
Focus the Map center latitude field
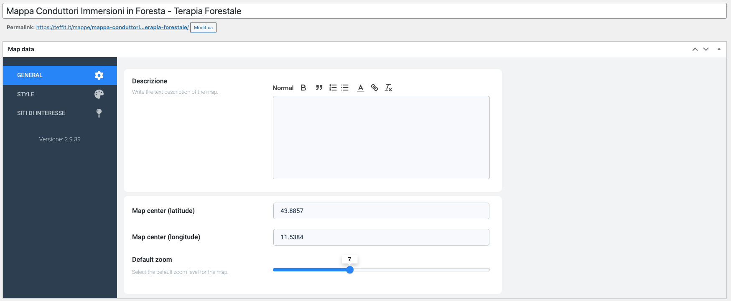coord(381,211)
